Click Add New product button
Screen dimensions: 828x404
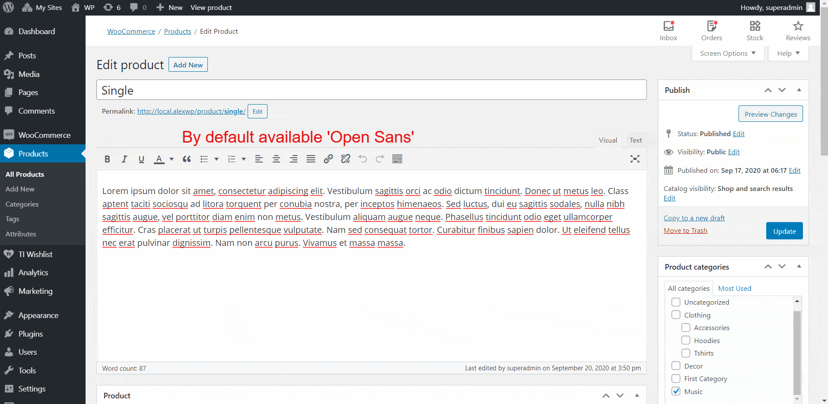pos(188,65)
